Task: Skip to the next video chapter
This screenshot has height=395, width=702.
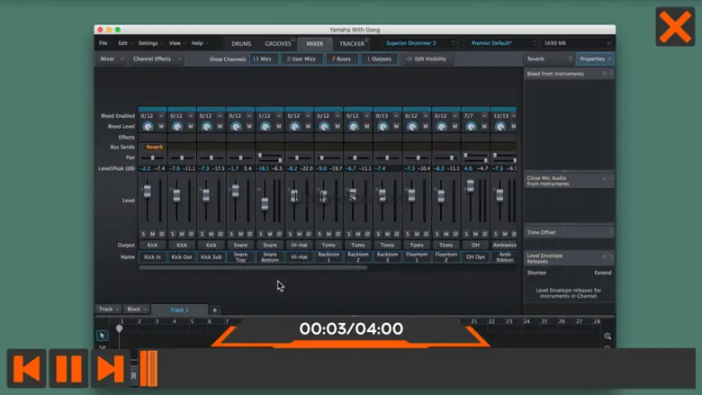Action: tap(110, 369)
